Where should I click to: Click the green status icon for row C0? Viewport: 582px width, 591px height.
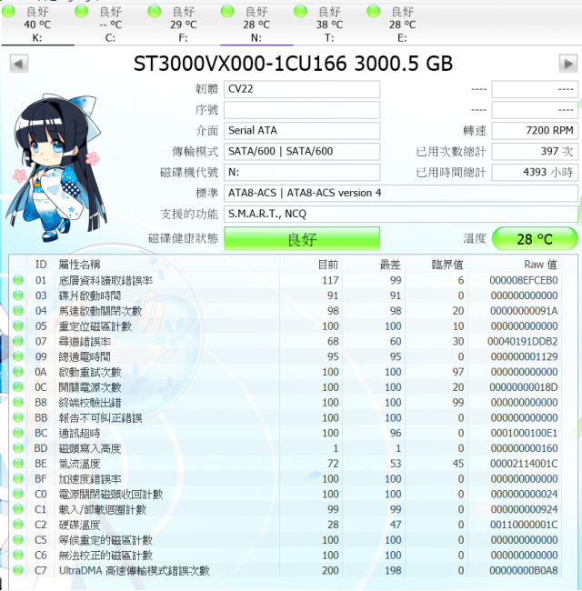pyautogui.click(x=18, y=494)
